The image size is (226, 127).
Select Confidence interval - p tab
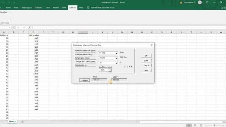(85, 54)
